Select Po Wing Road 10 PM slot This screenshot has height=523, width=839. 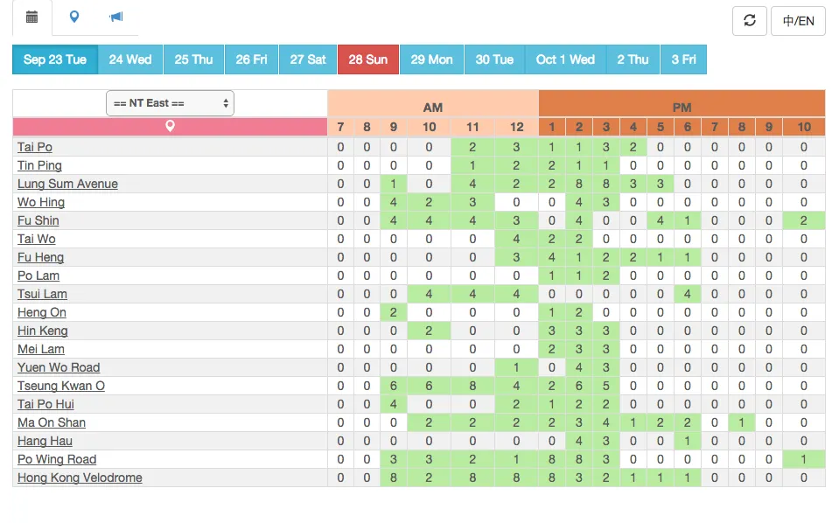click(804, 459)
